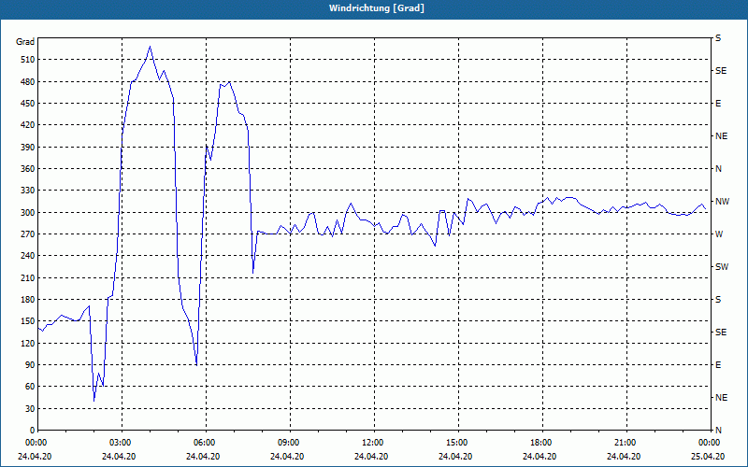Select the 24.04.20 date under 18:00
Viewport: 748px width, 467px height.
[539, 456]
